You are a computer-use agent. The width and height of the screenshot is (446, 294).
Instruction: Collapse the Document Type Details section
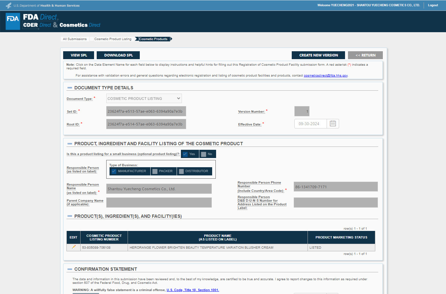69,88
